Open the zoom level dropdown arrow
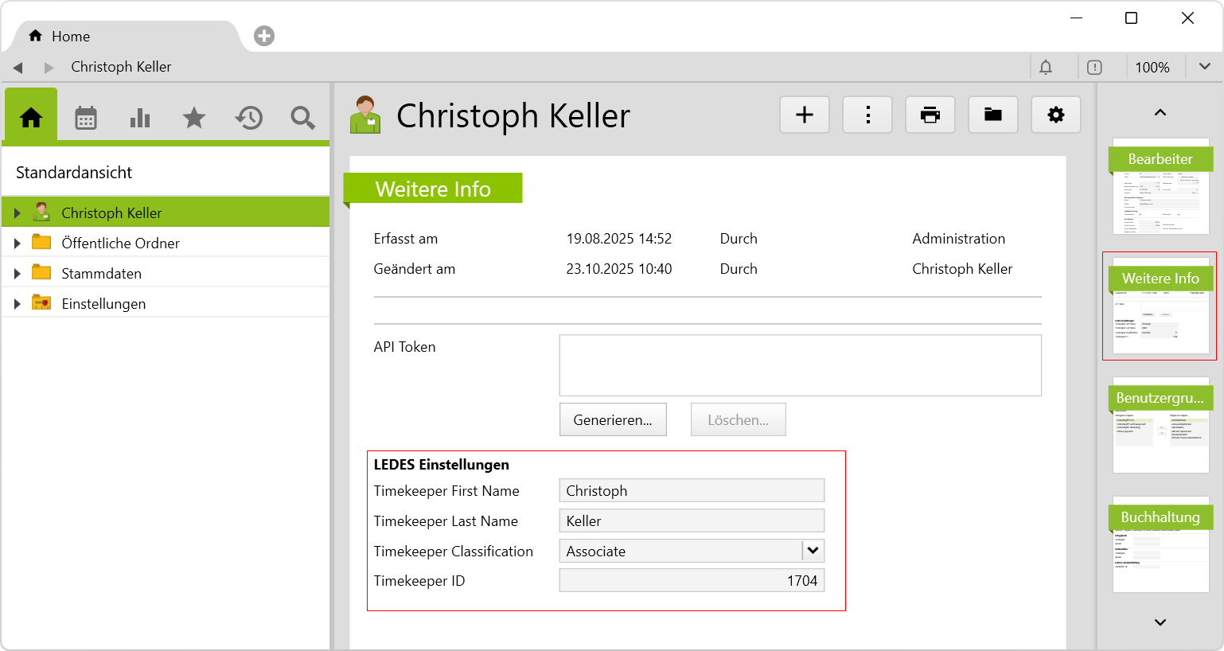 [1204, 67]
